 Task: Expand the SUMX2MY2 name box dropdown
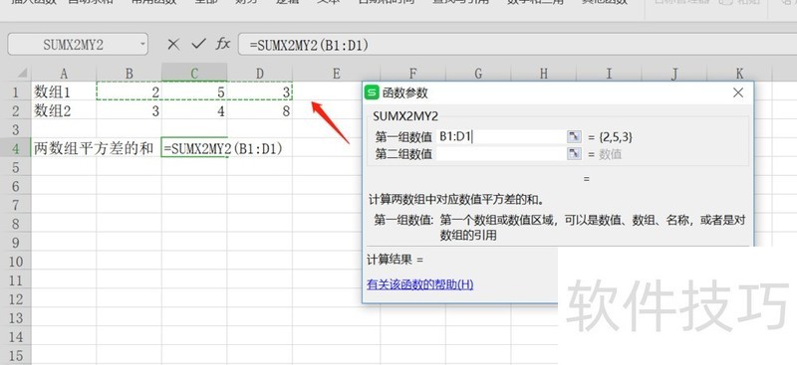point(142,45)
